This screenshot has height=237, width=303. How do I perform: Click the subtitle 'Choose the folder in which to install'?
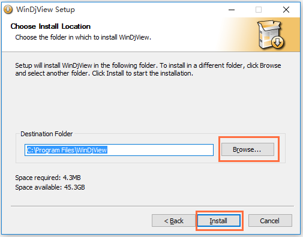(83, 37)
